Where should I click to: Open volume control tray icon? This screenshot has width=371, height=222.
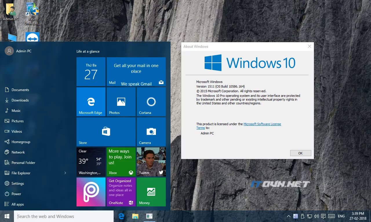click(x=317, y=216)
